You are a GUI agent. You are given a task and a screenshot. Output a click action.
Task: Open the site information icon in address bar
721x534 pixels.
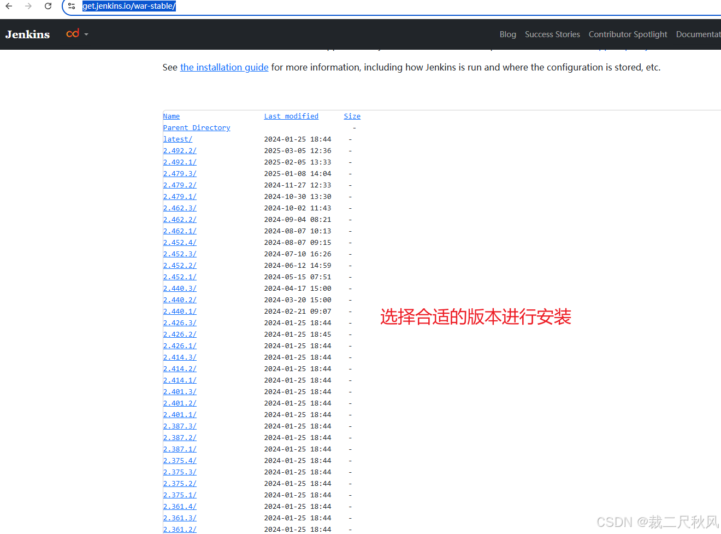click(x=72, y=6)
